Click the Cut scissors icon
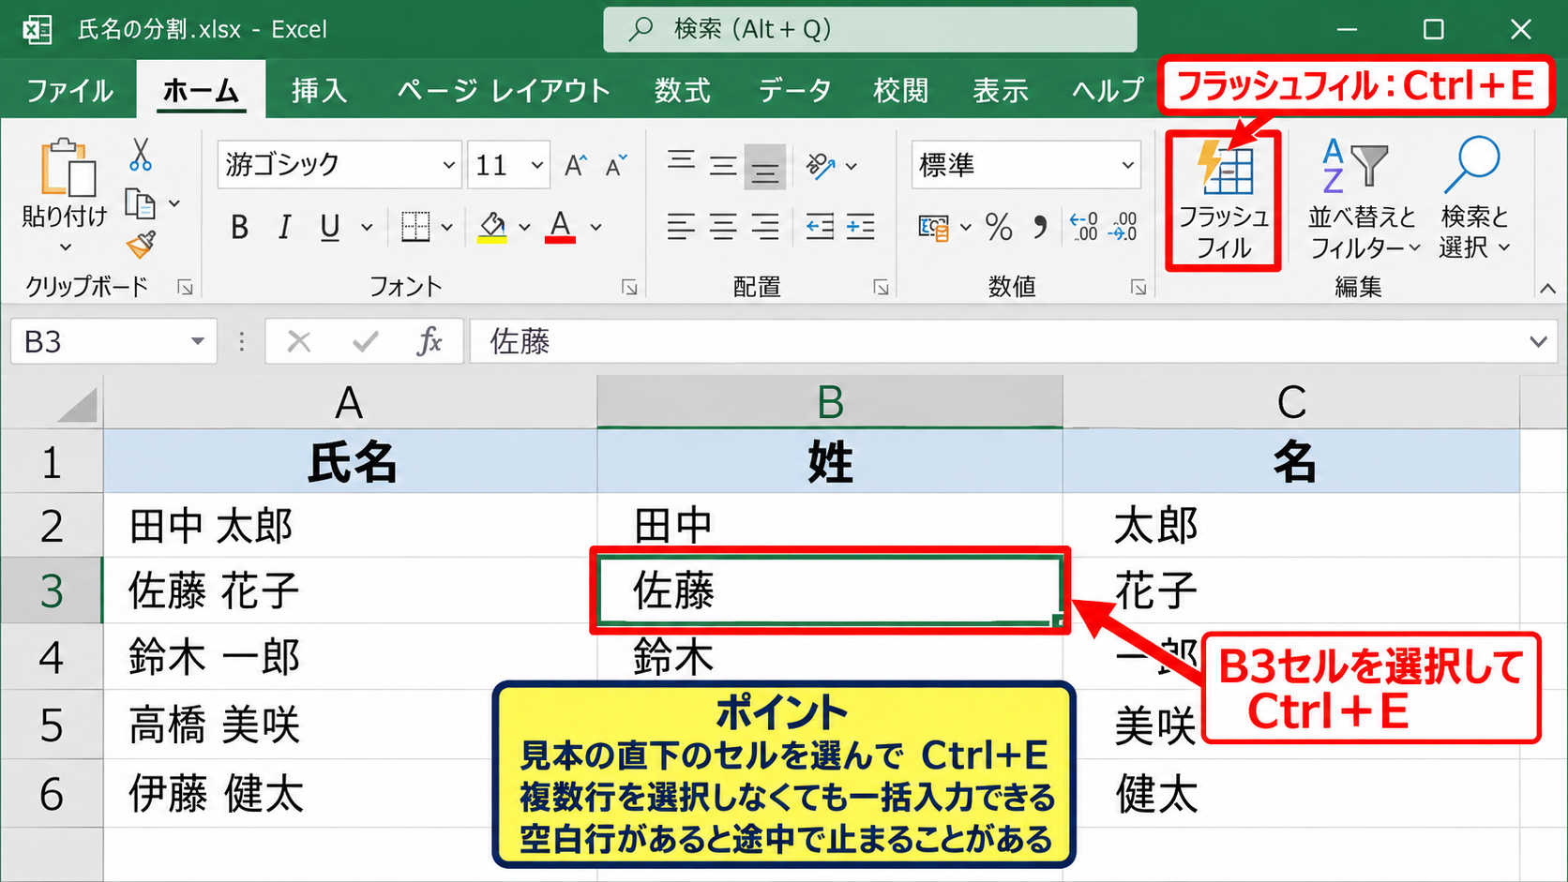This screenshot has width=1568, height=882. (x=141, y=155)
